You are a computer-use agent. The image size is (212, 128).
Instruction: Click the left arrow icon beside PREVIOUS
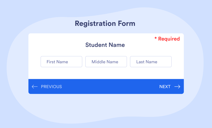click(x=35, y=87)
